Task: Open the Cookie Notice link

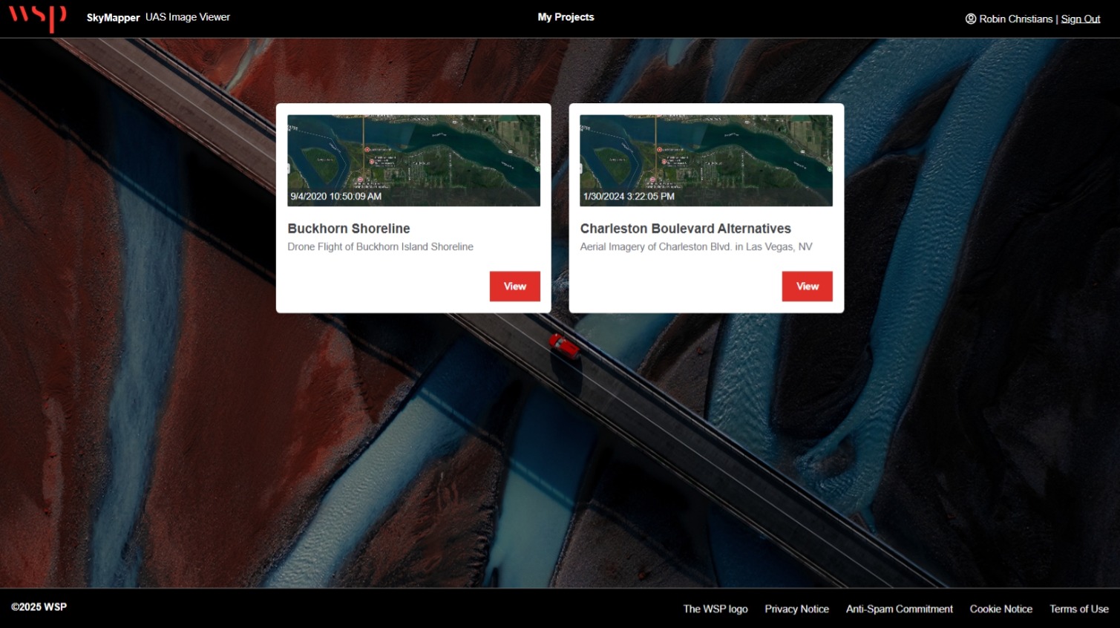Action: (1001, 609)
